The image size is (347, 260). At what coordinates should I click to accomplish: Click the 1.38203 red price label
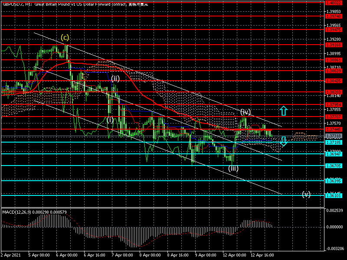[334, 92]
